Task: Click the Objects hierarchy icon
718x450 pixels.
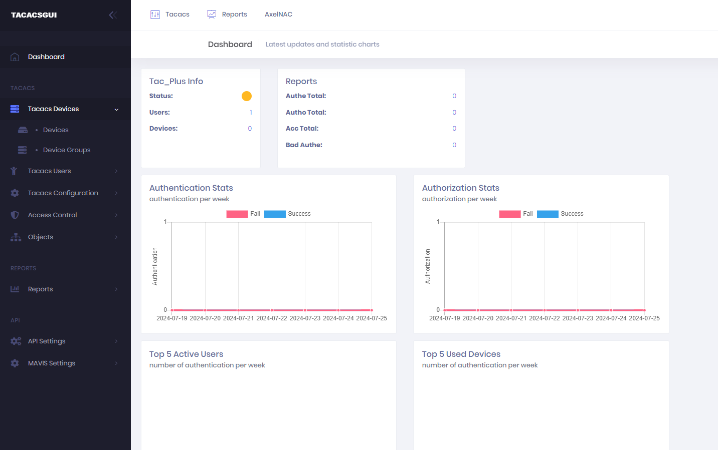Action: tap(16, 237)
